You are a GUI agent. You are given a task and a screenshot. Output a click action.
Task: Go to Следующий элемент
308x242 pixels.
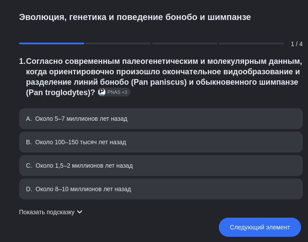tap(260, 227)
